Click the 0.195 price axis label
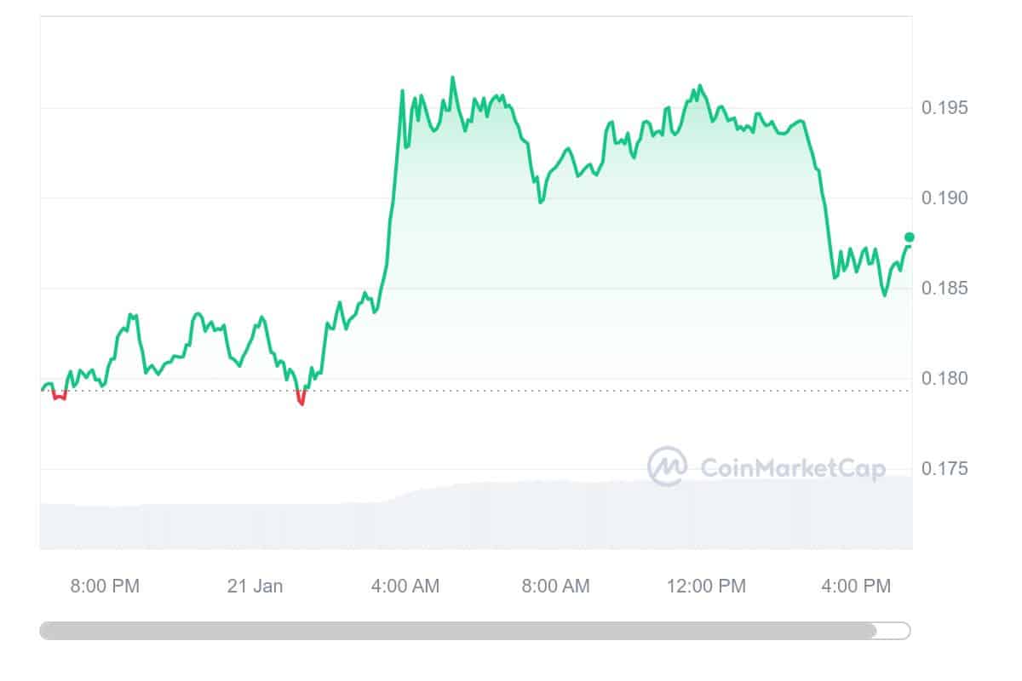This screenshot has width=1022, height=681. (944, 108)
